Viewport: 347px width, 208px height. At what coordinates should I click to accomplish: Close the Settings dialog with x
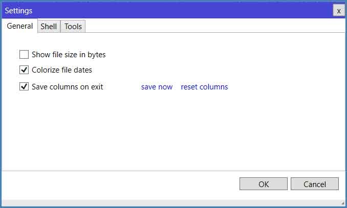(x=338, y=11)
